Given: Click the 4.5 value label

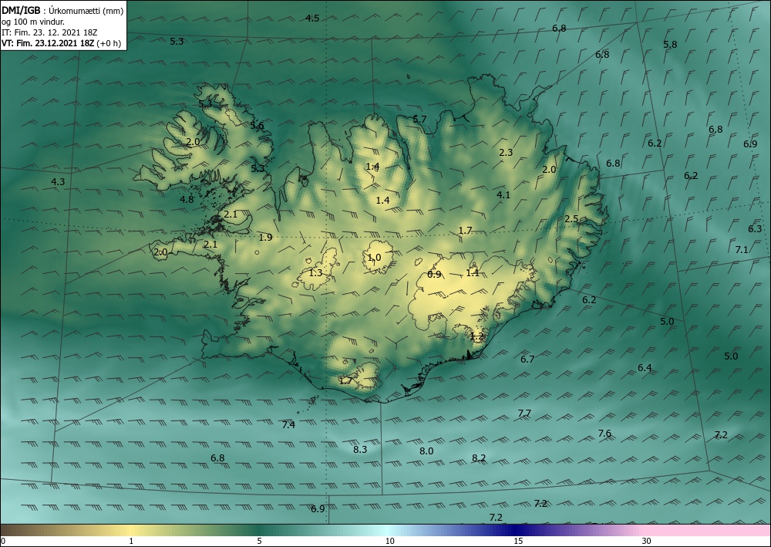Looking at the screenshot, I should coord(312,19).
